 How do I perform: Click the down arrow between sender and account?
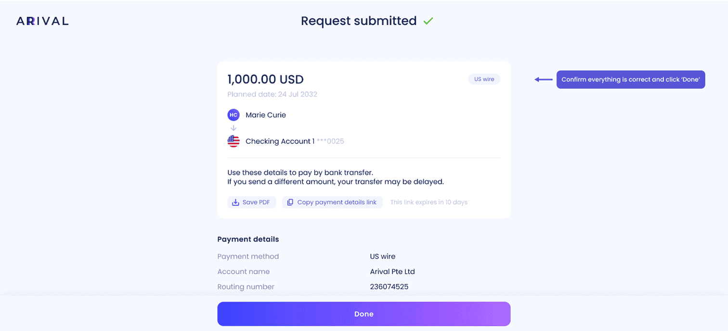click(x=234, y=128)
